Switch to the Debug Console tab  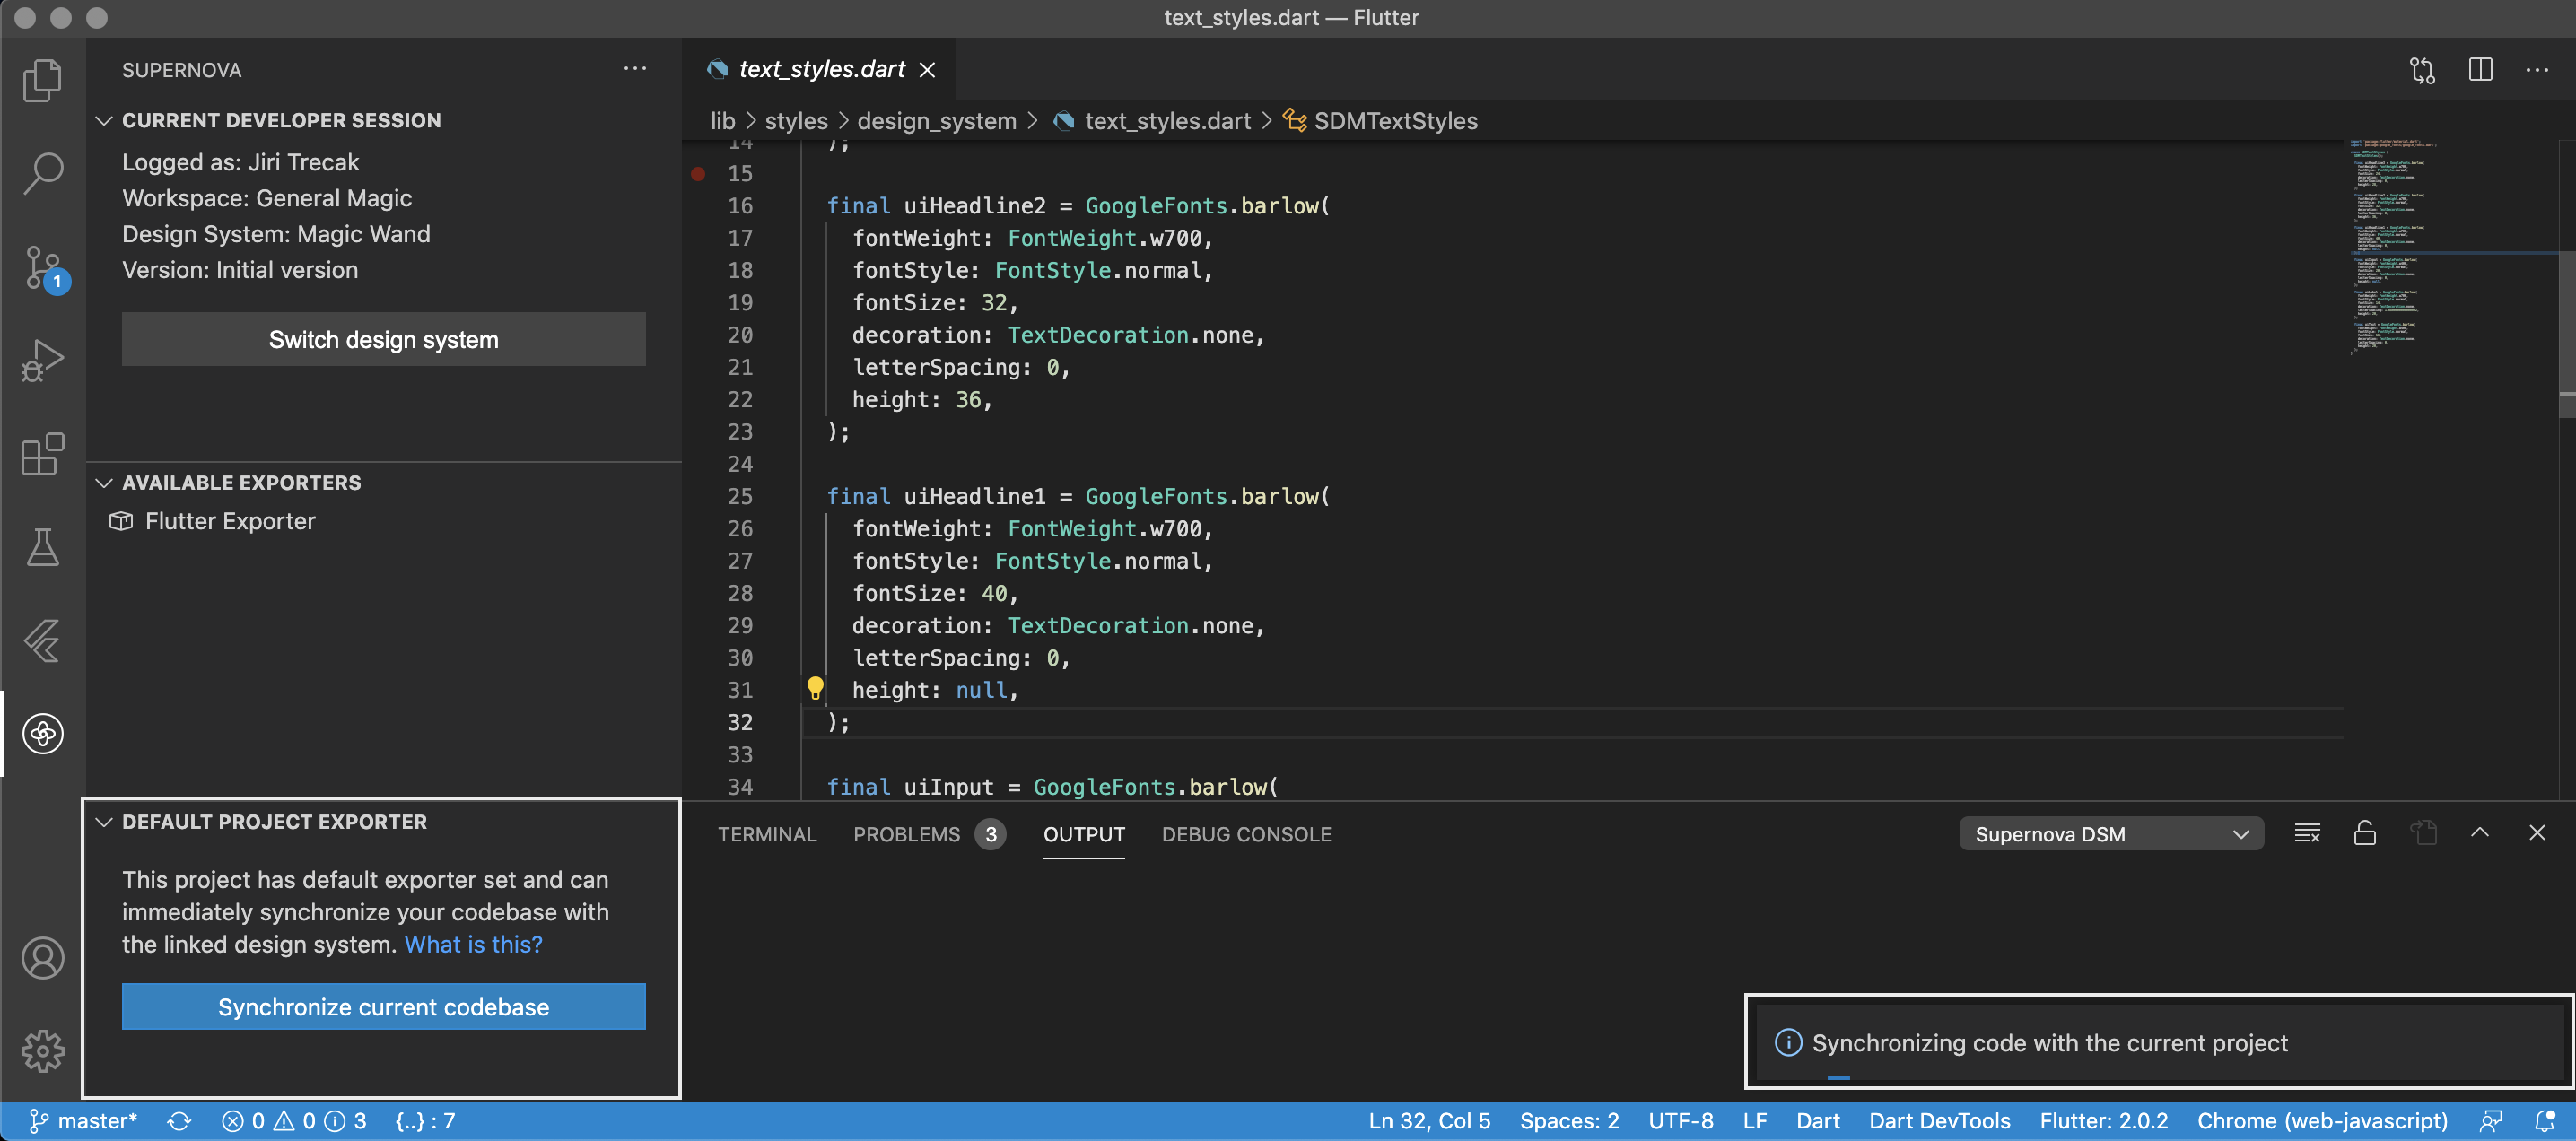[1246, 834]
